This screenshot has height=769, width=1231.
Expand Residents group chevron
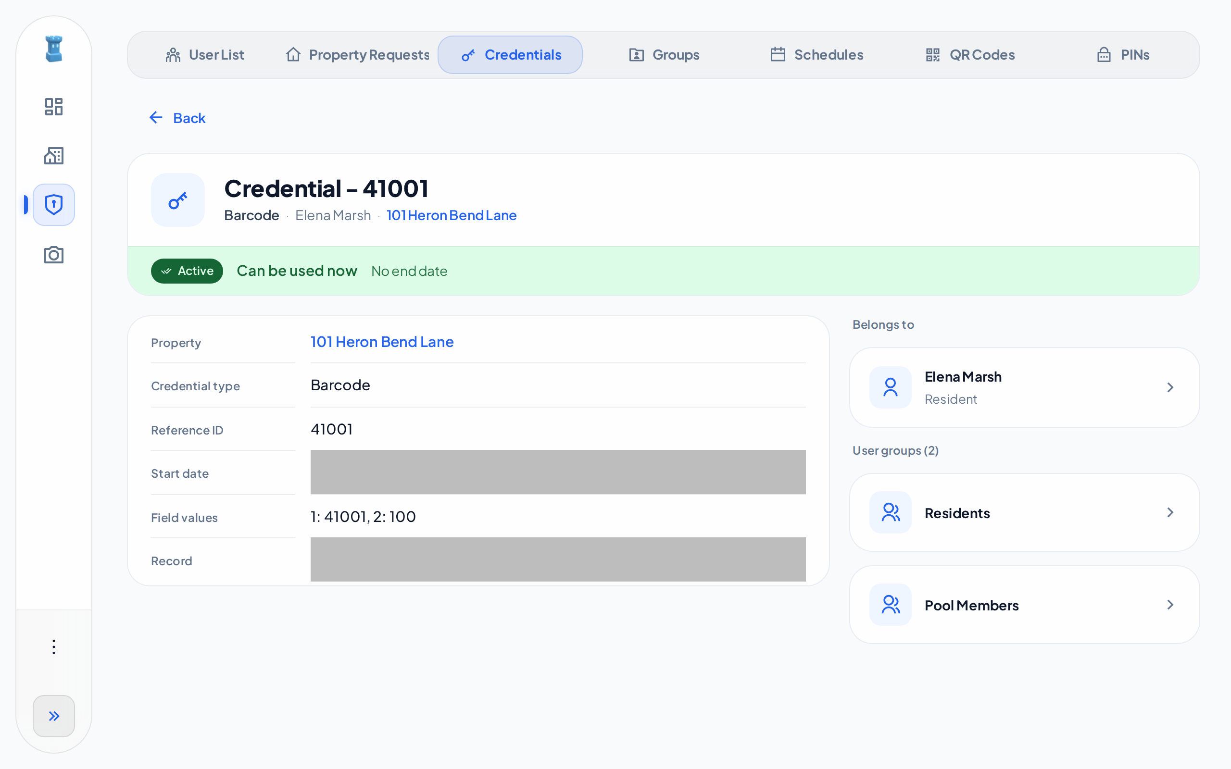[1170, 512]
